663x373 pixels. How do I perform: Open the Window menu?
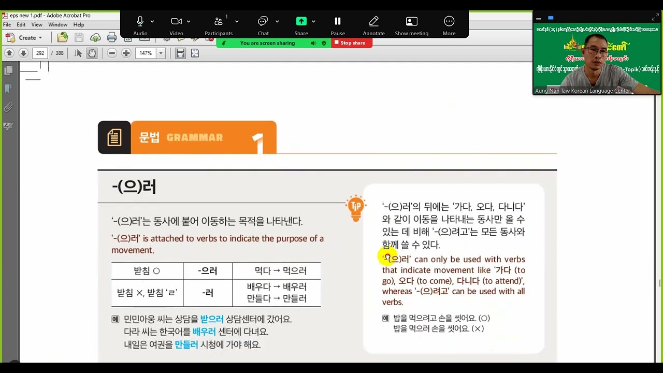pyautogui.click(x=57, y=24)
